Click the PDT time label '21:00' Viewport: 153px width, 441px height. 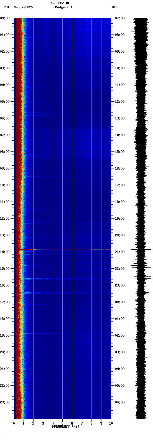click(x=5, y=369)
